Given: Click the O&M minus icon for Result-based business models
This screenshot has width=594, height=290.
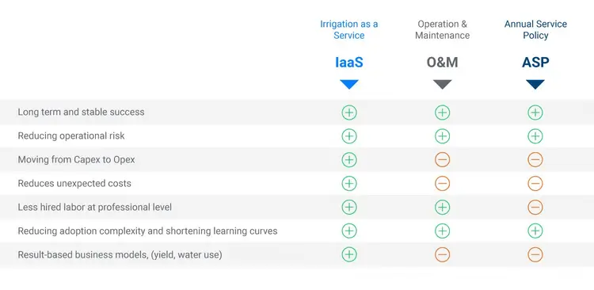Looking at the screenshot, I should click(x=442, y=254).
